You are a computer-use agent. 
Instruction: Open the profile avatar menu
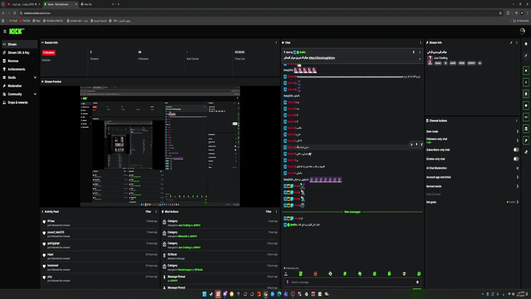pos(522,31)
